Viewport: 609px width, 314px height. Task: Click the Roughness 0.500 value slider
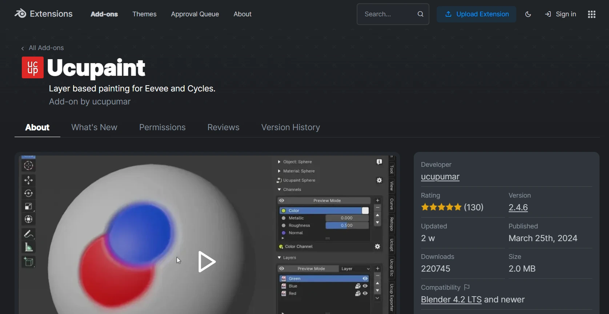point(347,226)
